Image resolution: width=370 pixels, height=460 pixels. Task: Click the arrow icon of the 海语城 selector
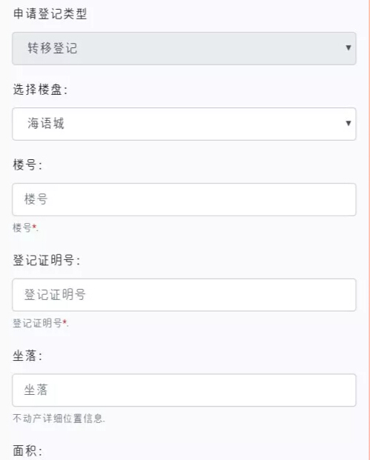[349, 123]
